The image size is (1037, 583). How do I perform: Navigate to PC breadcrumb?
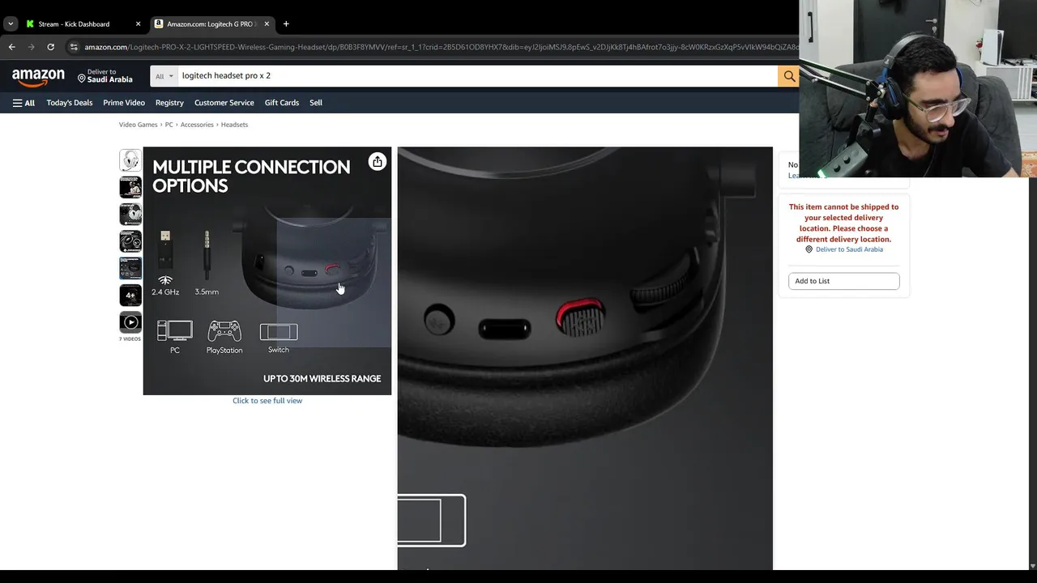point(169,125)
